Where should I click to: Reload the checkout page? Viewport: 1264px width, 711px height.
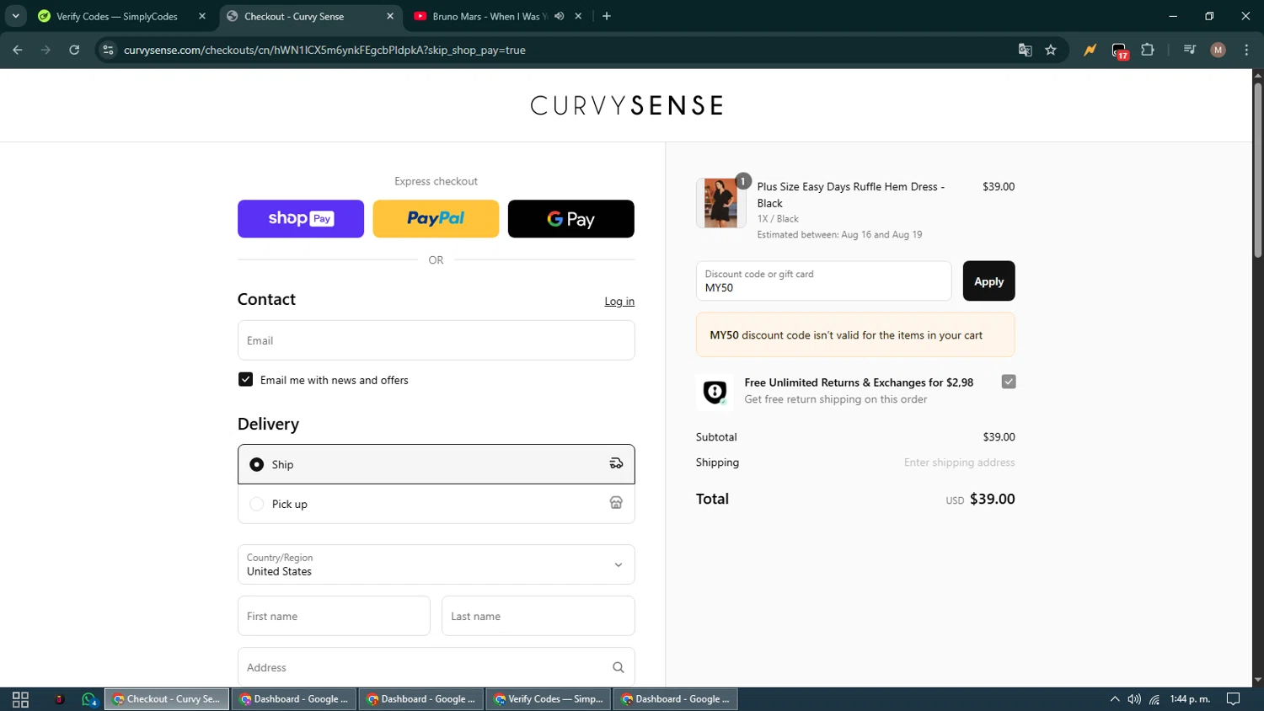(x=74, y=50)
